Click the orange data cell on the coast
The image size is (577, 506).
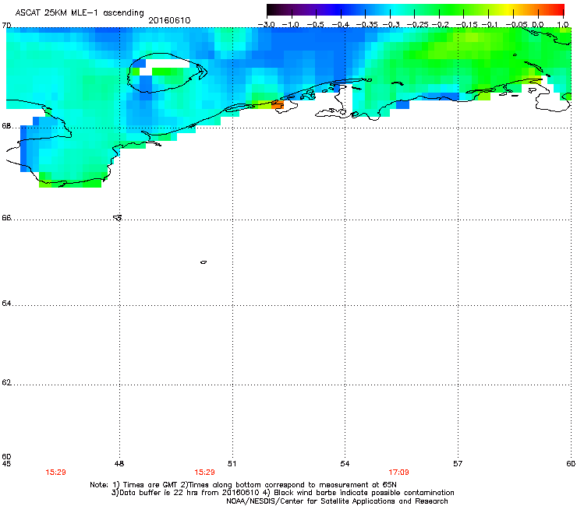(278, 104)
